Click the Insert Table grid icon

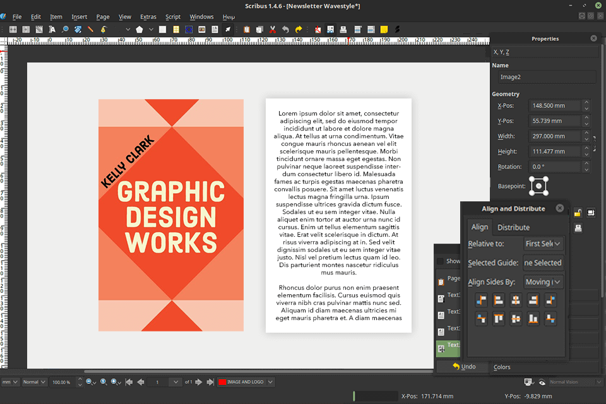click(175, 29)
